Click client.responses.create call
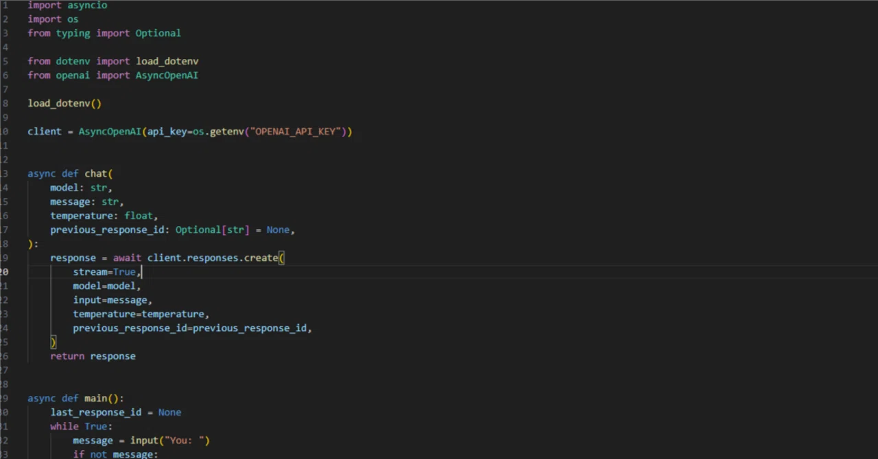The width and height of the screenshot is (878, 459). point(213,258)
